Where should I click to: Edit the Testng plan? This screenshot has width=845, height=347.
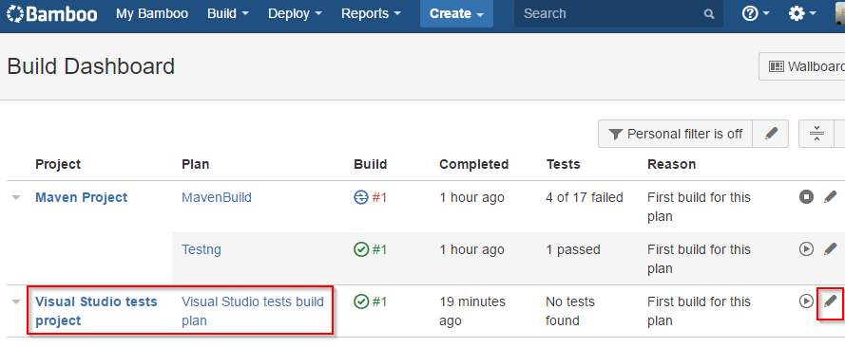(831, 248)
